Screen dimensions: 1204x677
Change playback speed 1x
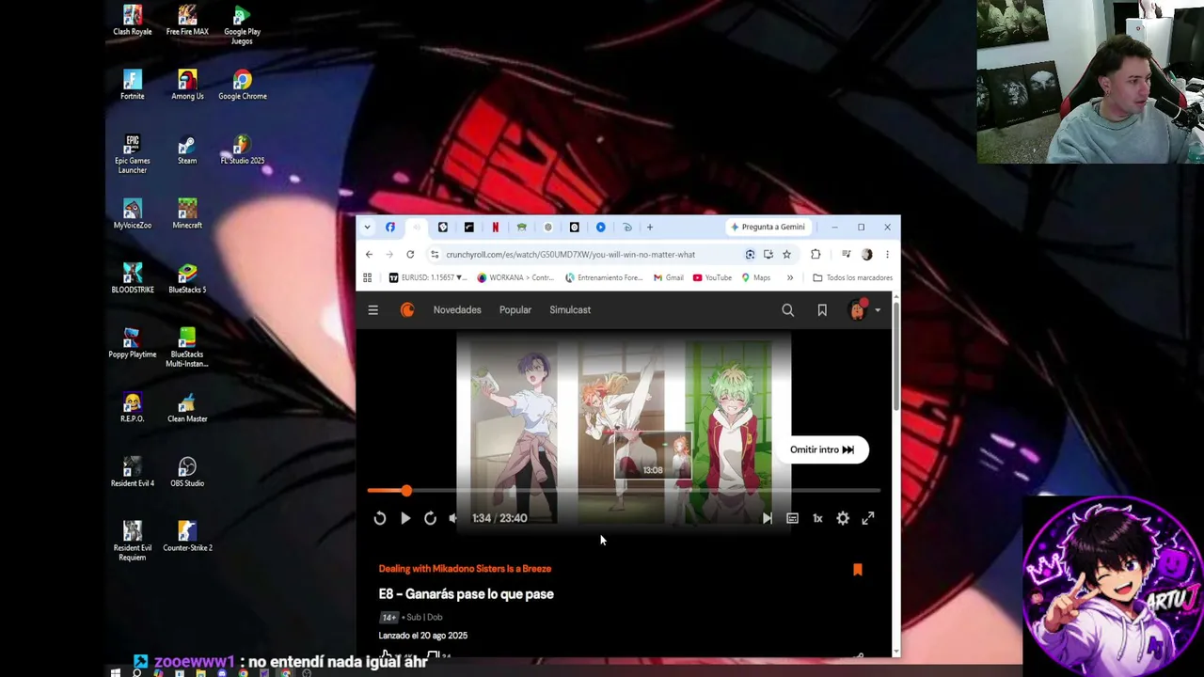(x=817, y=518)
